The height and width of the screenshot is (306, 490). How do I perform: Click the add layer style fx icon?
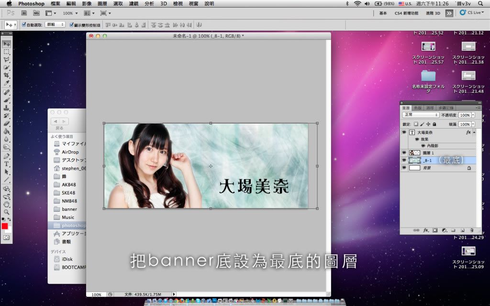(x=425, y=230)
